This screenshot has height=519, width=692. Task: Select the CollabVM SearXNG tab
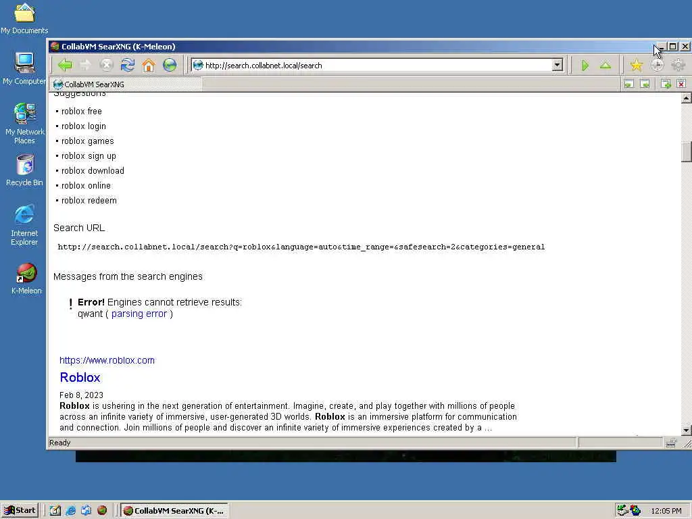tap(126, 84)
